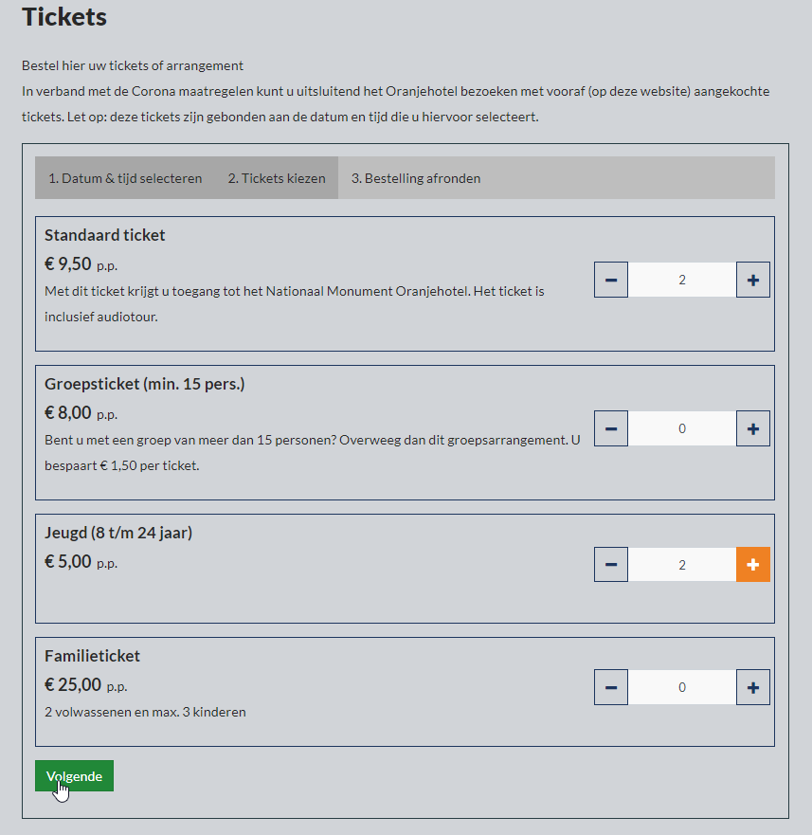Click the green Volgende button
Image resolution: width=812 pixels, height=835 pixels.
tap(75, 776)
